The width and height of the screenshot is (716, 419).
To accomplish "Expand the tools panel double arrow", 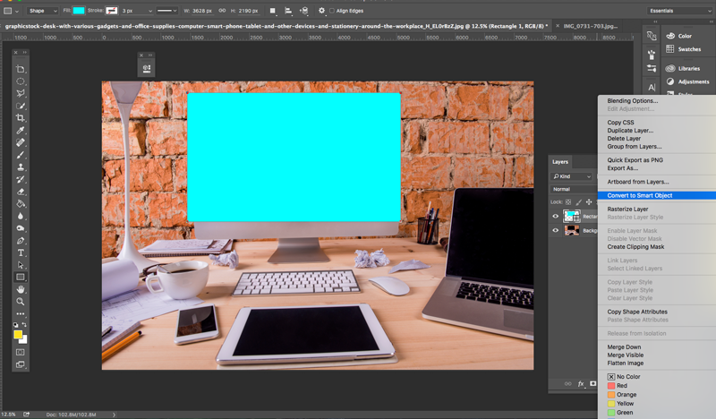I will click(25, 53).
